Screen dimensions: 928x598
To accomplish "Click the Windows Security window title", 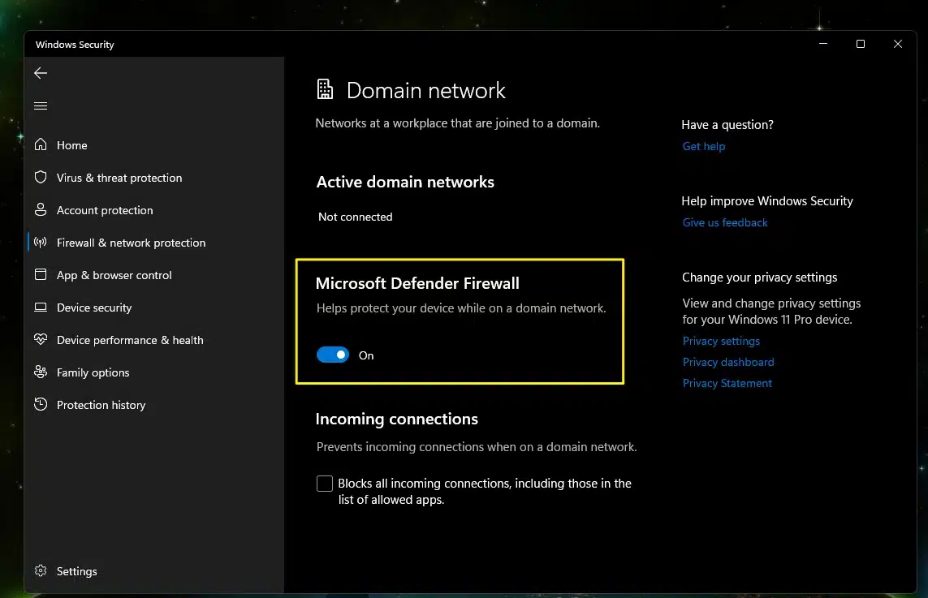I will (75, 45).
